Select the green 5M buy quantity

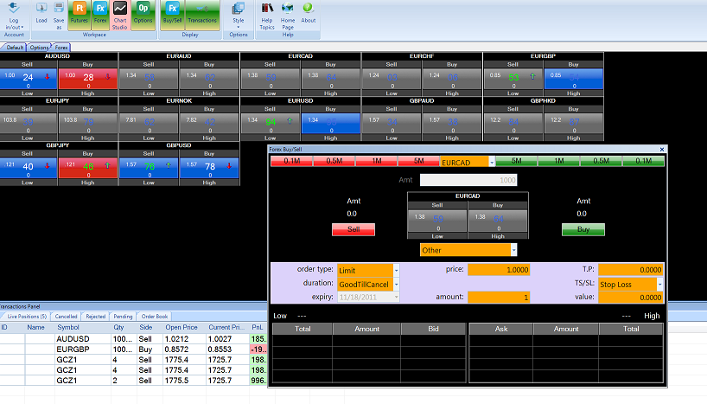[516, 161]
